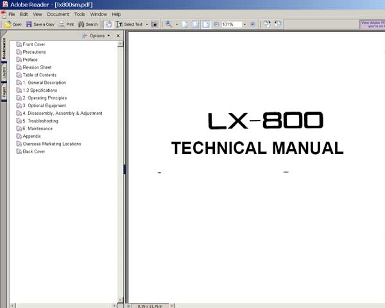This screenshot has height=308, width=385.
Task: Print the document using Print button
Action: 67,24
